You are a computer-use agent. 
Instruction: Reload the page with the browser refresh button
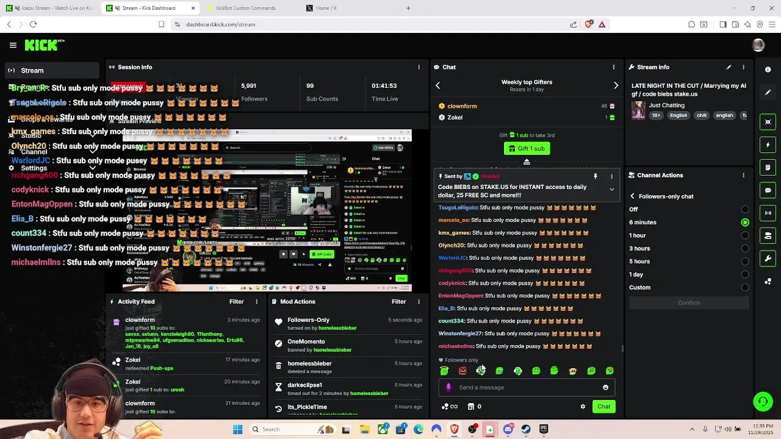point(33,24)
